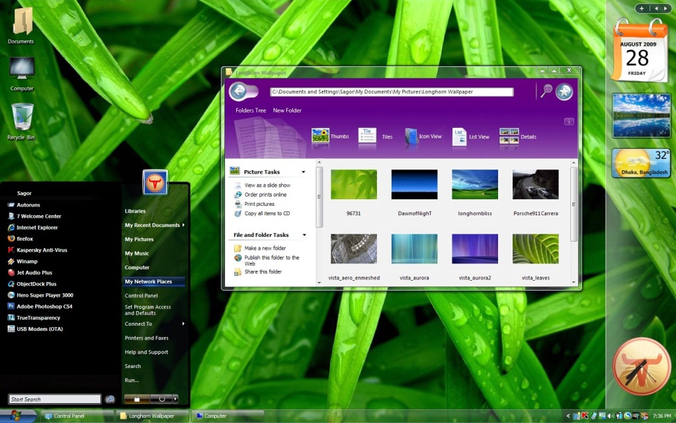Image resolution: width=676 pixels, height=423 pixels.
Task: Click the Control Panel taskbar button
Action: point(77,416)
